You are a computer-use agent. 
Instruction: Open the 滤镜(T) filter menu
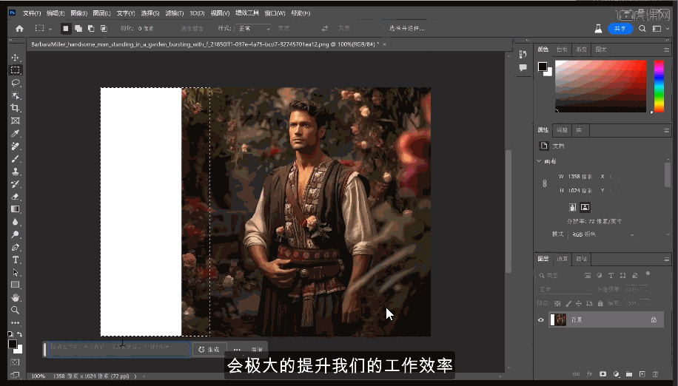click(x=174, y=13)
